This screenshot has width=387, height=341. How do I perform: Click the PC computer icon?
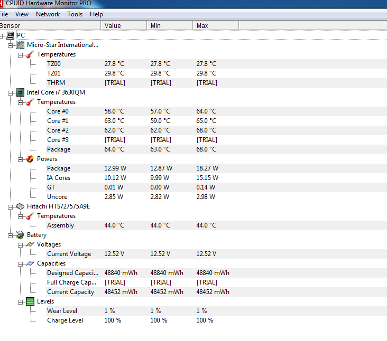tap(10, 35)
